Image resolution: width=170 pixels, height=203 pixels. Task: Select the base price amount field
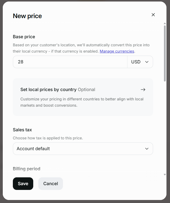click(x=70, y=62)
